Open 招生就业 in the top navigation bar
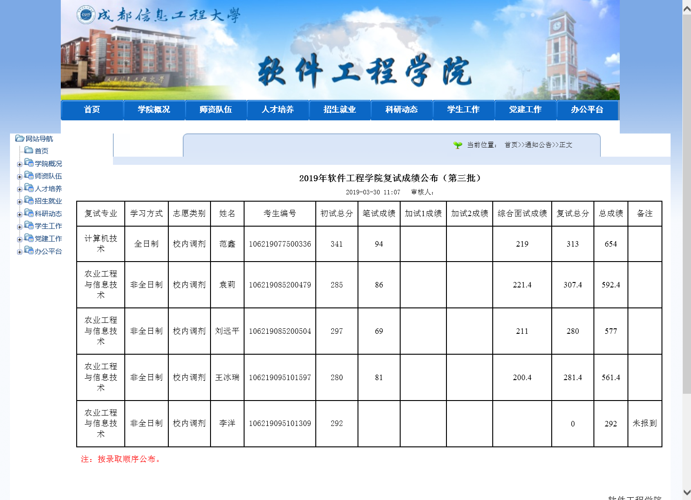Screen dimensions: 691x500 (x=339, y=109)
